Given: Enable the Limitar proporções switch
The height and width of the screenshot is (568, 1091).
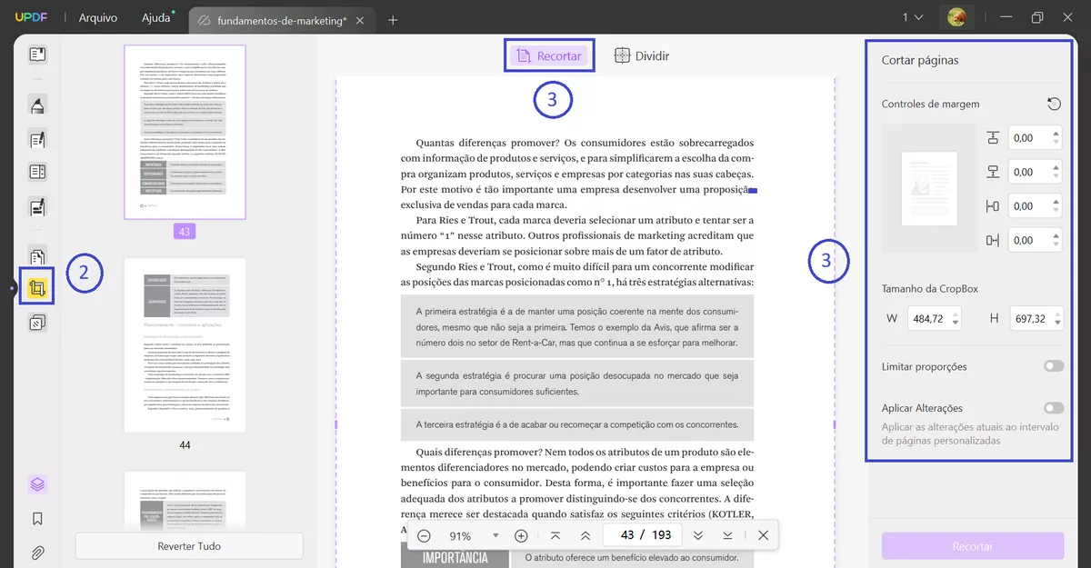Looking at the screenshot, I should coord(1053,365).
